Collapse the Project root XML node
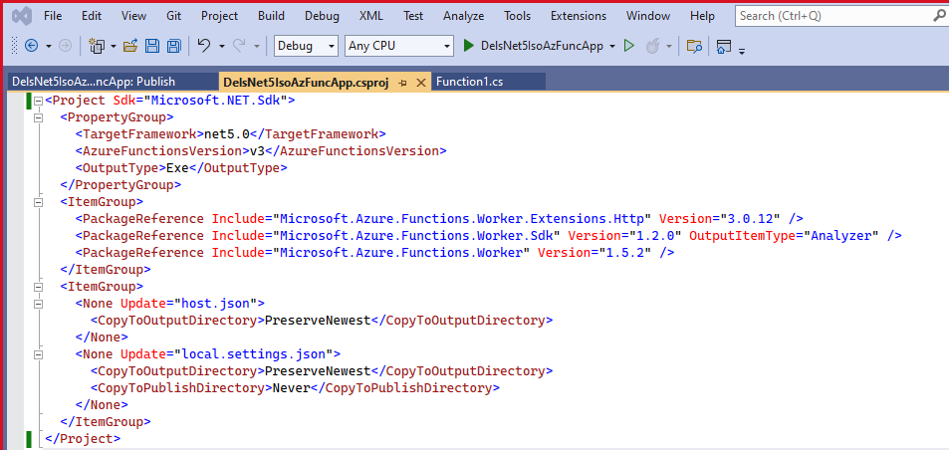This screenshot has height=450, width=949. [38, 101]
